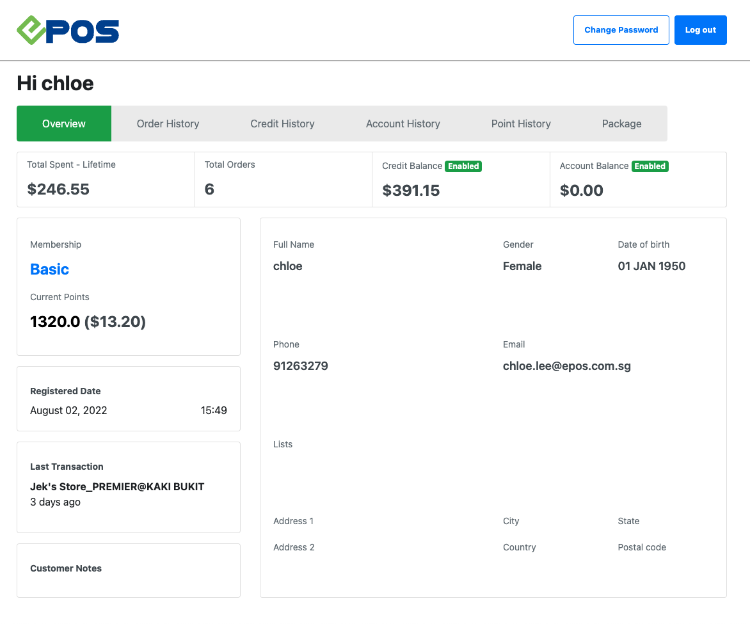Viewport: 750px width, 624px height.
Task: Click the Credit Balance label
Action: (x=412, y=166)
